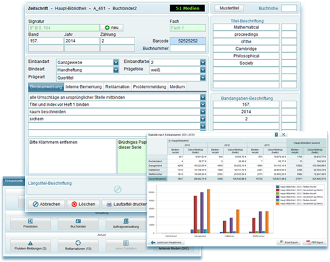The image size is (330, 262).
Task: Expand the Einbandart Ganzgewebe dropdown
Action: tap(116, 63)
